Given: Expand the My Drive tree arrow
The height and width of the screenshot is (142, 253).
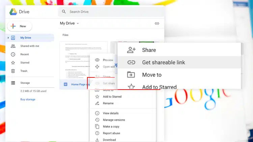Looking at the screenshot, I should (x=8, y=38).
